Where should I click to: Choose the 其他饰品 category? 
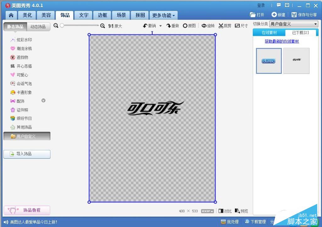[21, 127]
